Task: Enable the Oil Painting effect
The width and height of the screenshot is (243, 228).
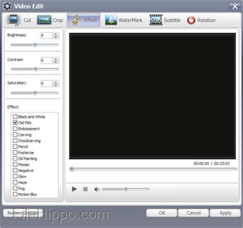Action: coord(15,158)
